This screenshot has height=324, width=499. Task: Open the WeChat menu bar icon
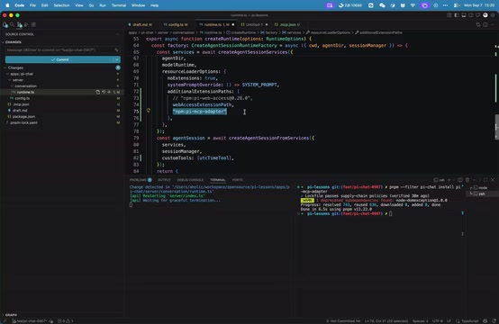pos(382,5)
